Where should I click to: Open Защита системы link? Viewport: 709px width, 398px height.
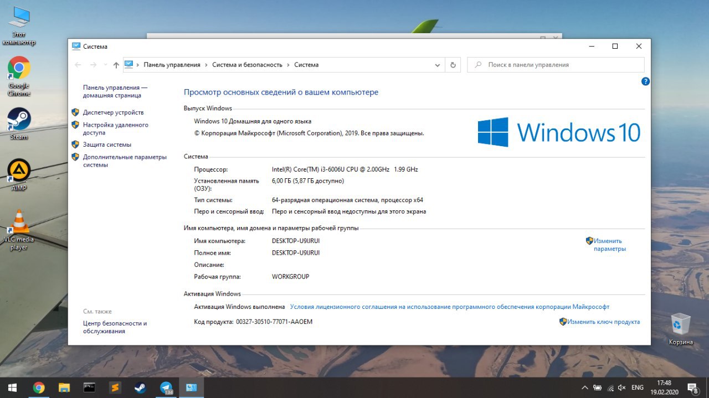[107, 144]
